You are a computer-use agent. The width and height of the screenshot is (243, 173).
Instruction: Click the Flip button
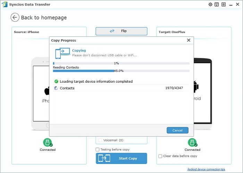tap(121, 31)
